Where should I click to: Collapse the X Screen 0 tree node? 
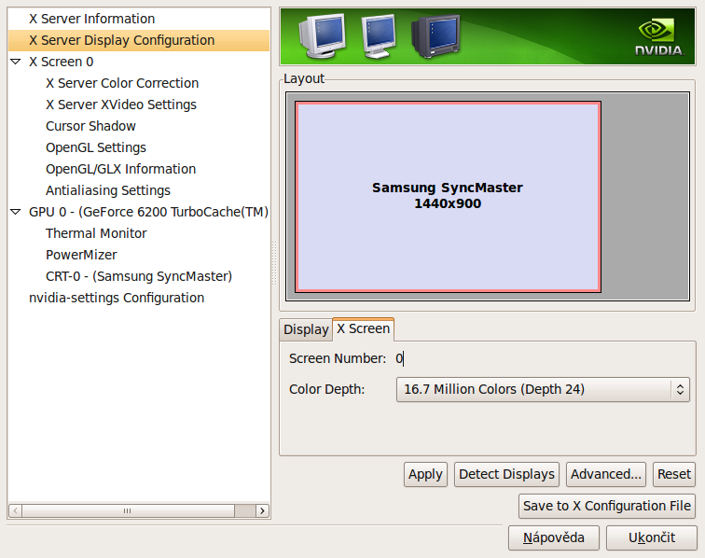16,62
